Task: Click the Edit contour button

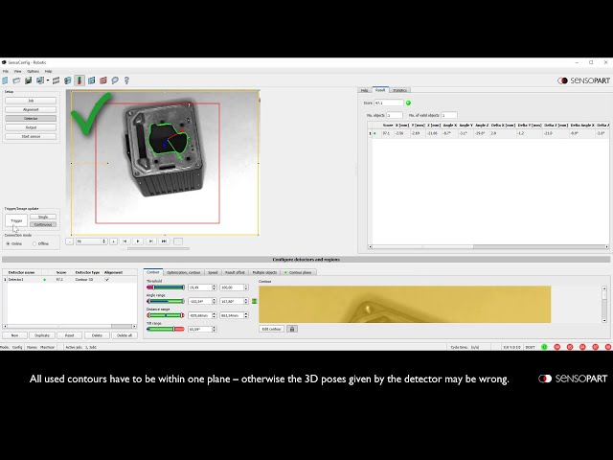Action: pos(272,329)
